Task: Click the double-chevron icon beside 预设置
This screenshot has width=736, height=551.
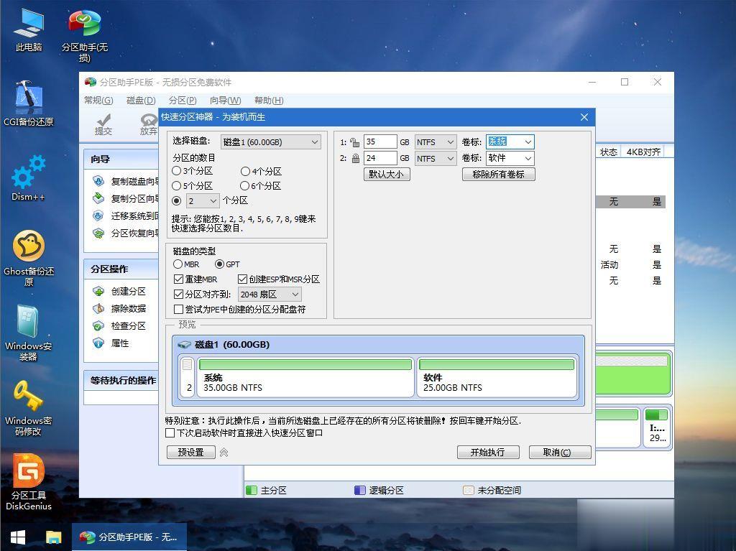Action: click(224, 453)
